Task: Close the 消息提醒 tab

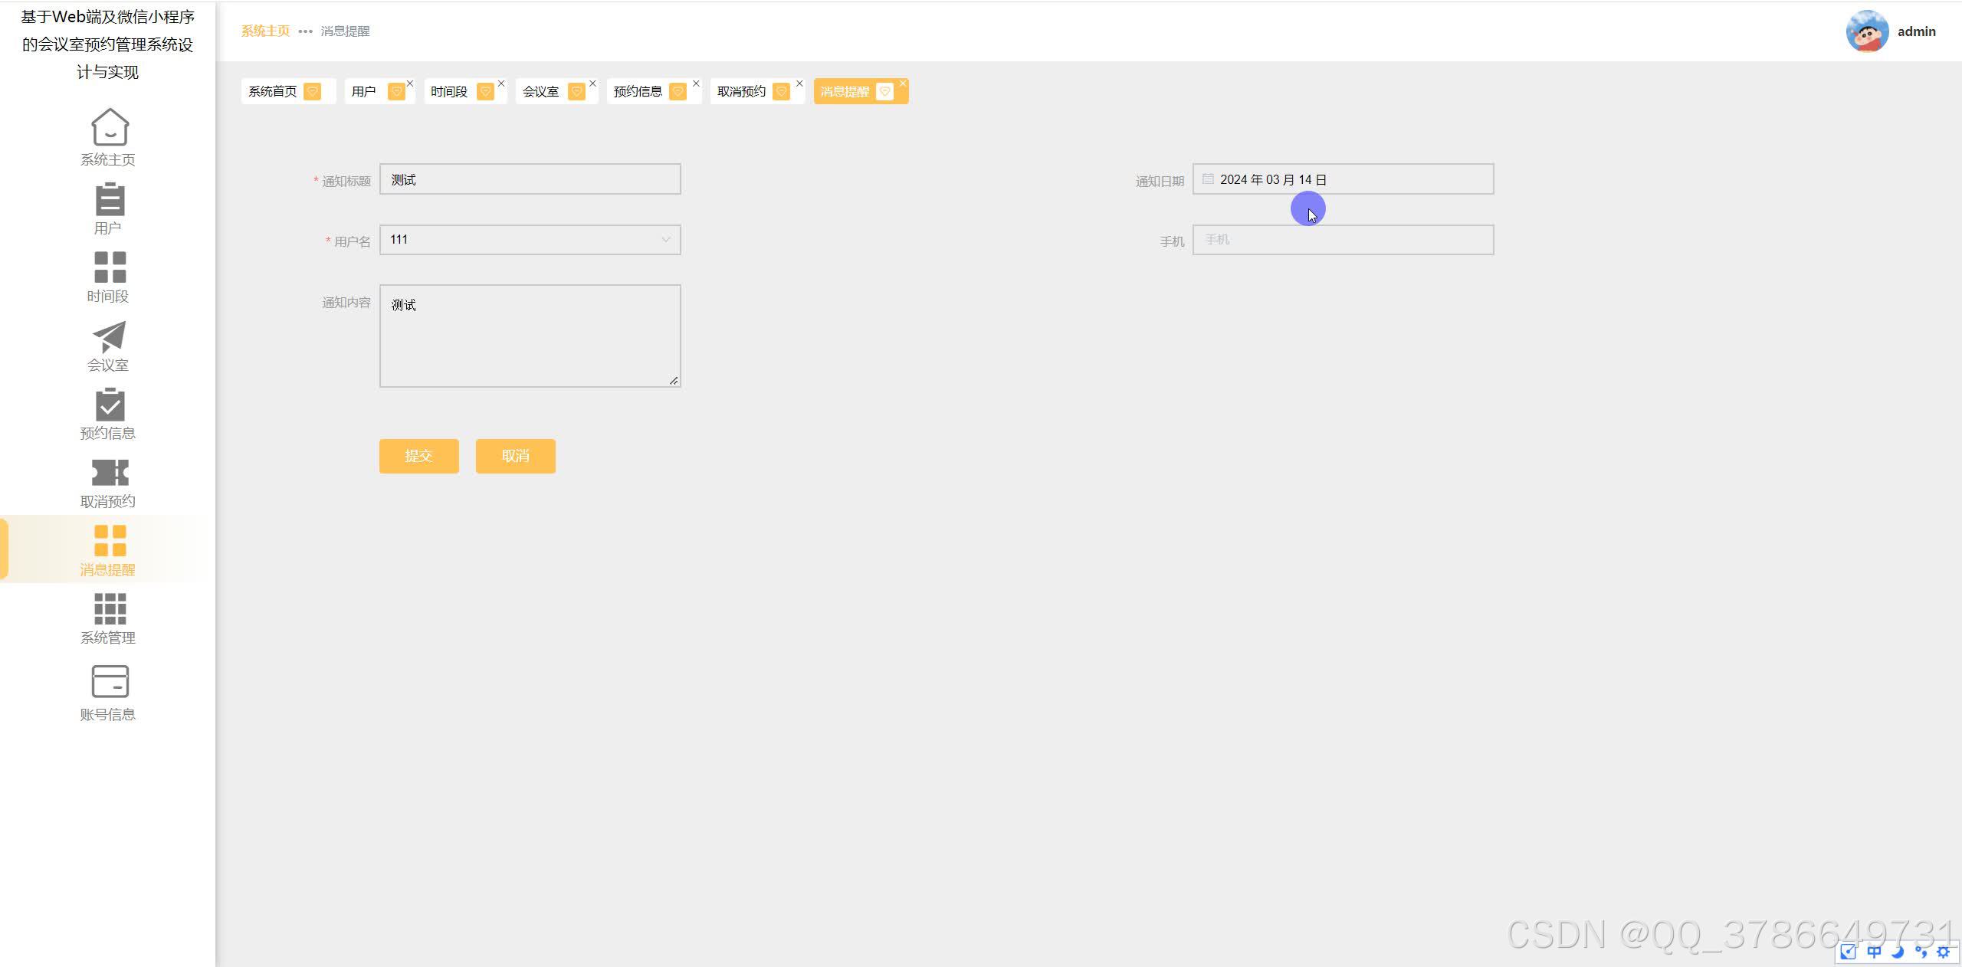Action: pos(903,84)
